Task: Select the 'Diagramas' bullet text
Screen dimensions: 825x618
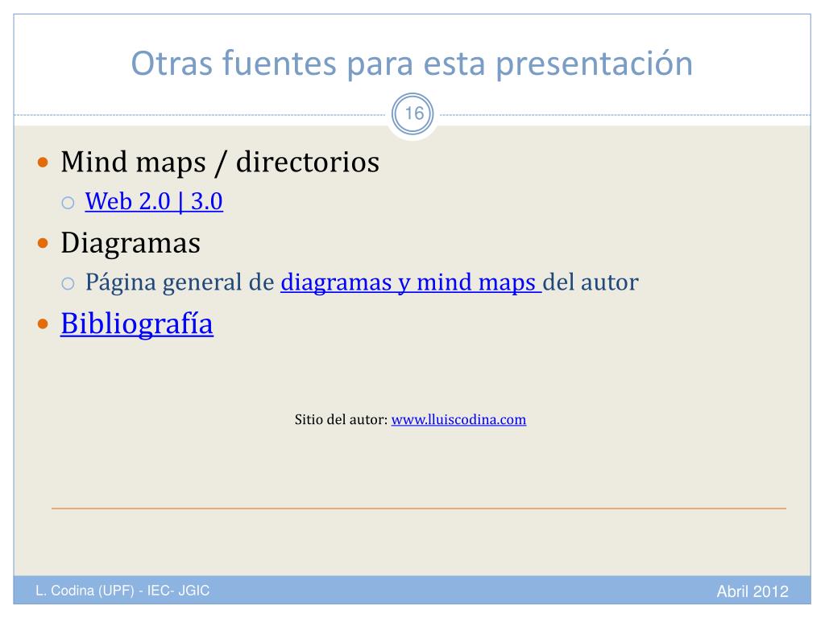Action: click(x=131, y=243)
